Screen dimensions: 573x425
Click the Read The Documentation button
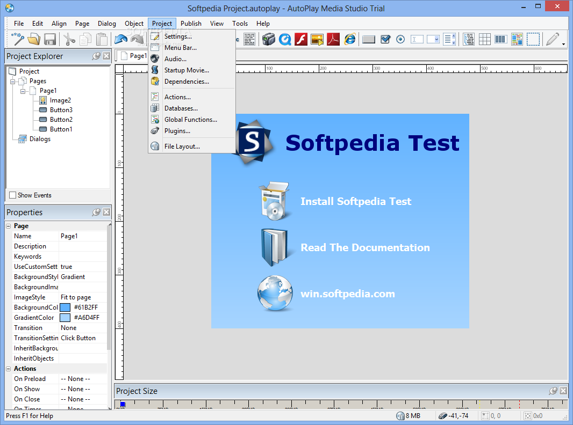[x=345, y=248]
